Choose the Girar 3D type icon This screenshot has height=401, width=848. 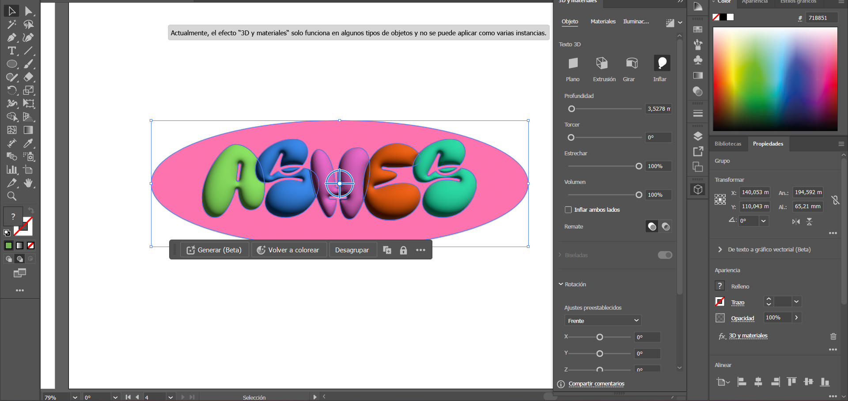(632, 64)
